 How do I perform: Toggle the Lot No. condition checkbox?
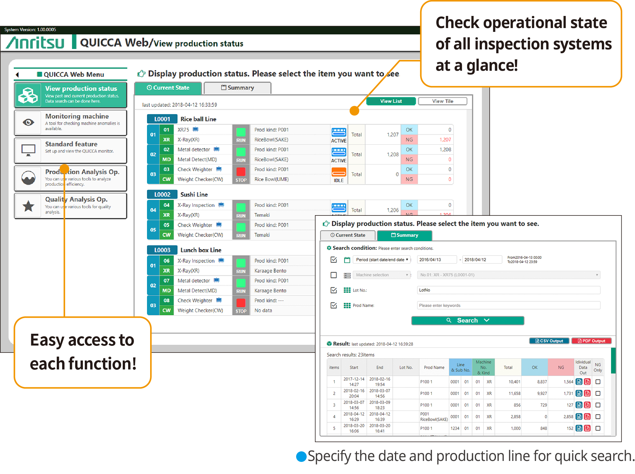[334, 290]
